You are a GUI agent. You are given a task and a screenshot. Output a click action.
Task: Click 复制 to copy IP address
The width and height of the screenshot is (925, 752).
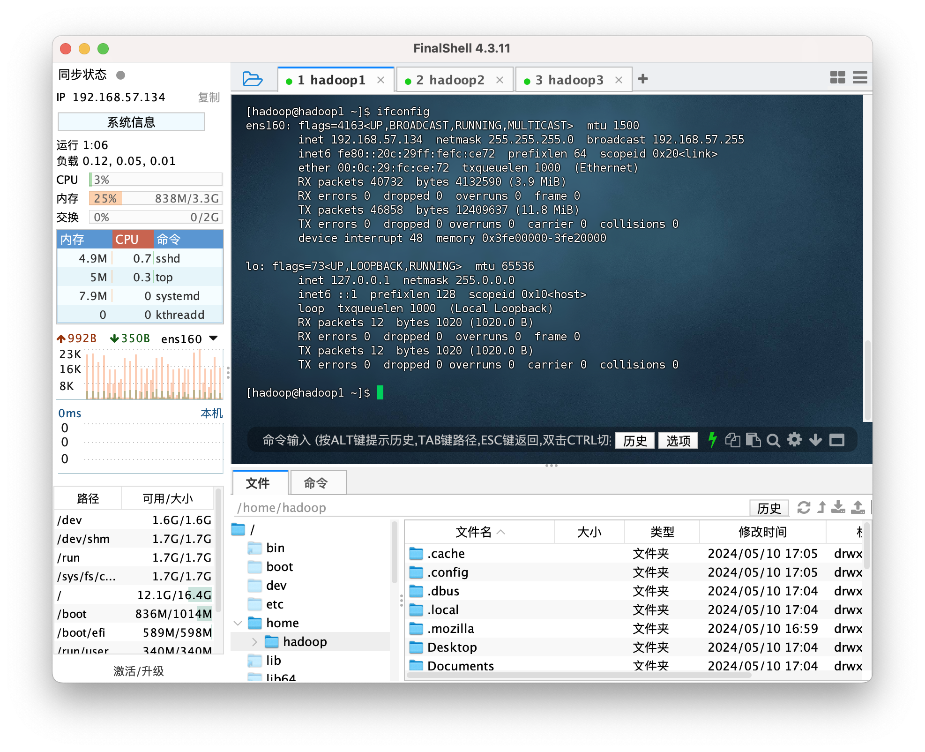[x=209, y=97]
